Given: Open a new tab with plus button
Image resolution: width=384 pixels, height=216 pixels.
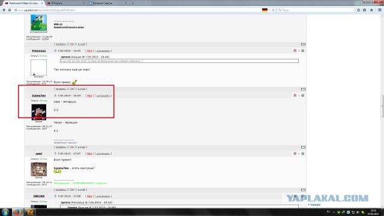Looking at the screenshot, I should 133,3.
